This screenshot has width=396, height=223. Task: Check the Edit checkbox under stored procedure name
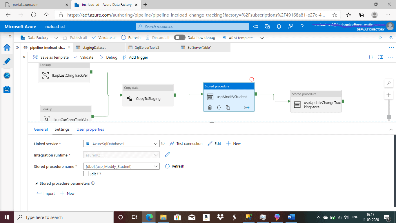coord(86,174)
